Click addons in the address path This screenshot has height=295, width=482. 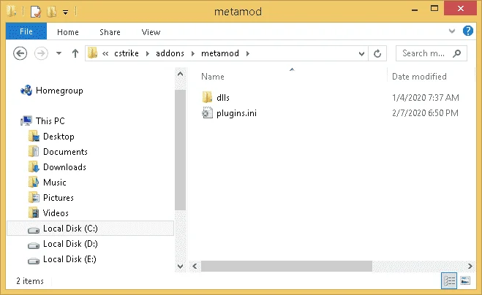tap(170, 53)
